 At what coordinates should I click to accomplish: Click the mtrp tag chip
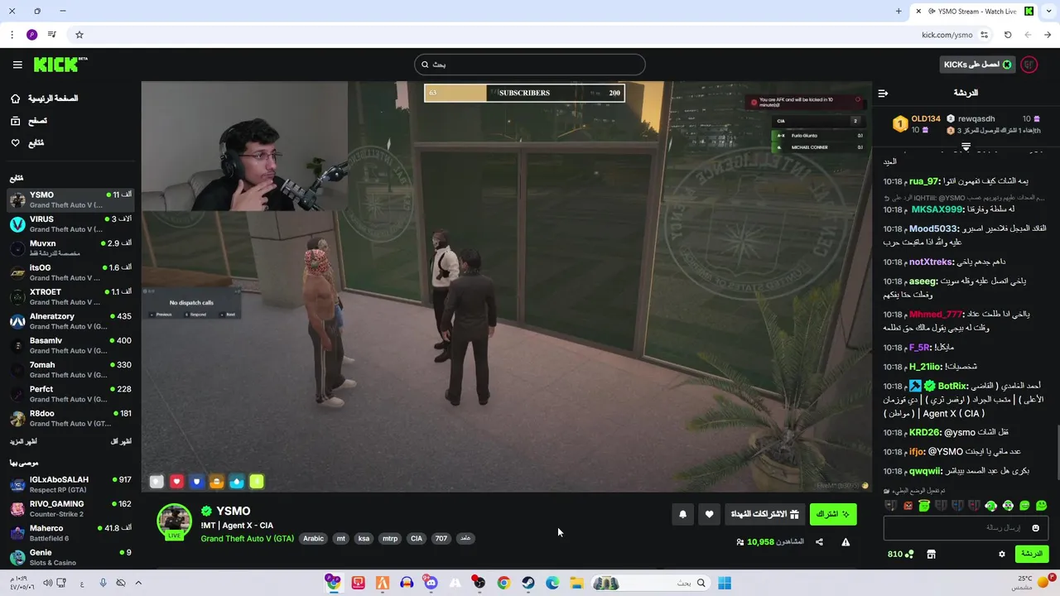click(x=389, y=539)
